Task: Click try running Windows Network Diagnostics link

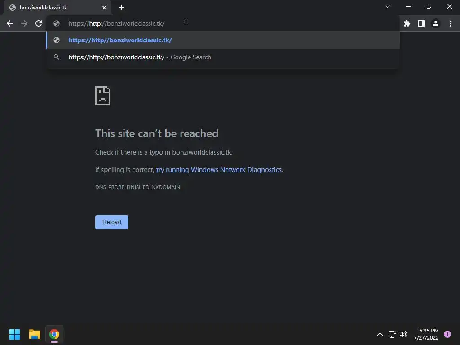Action: point(219,170)
